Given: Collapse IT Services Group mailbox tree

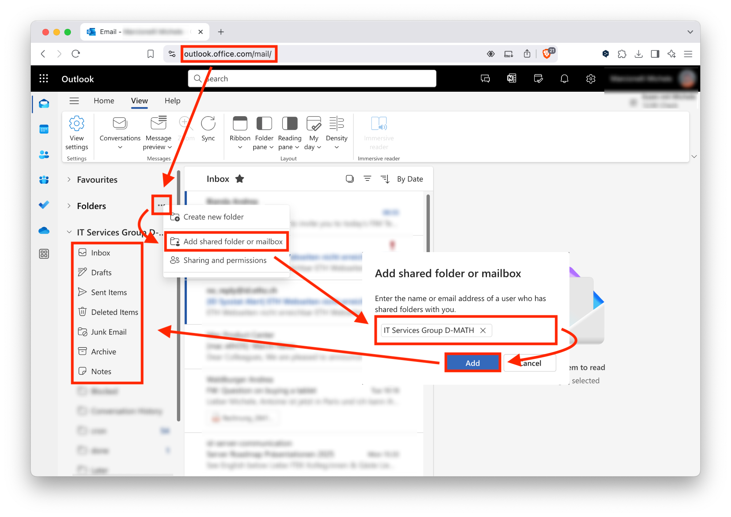Looking at the screenshot, I should coord(69,232).
